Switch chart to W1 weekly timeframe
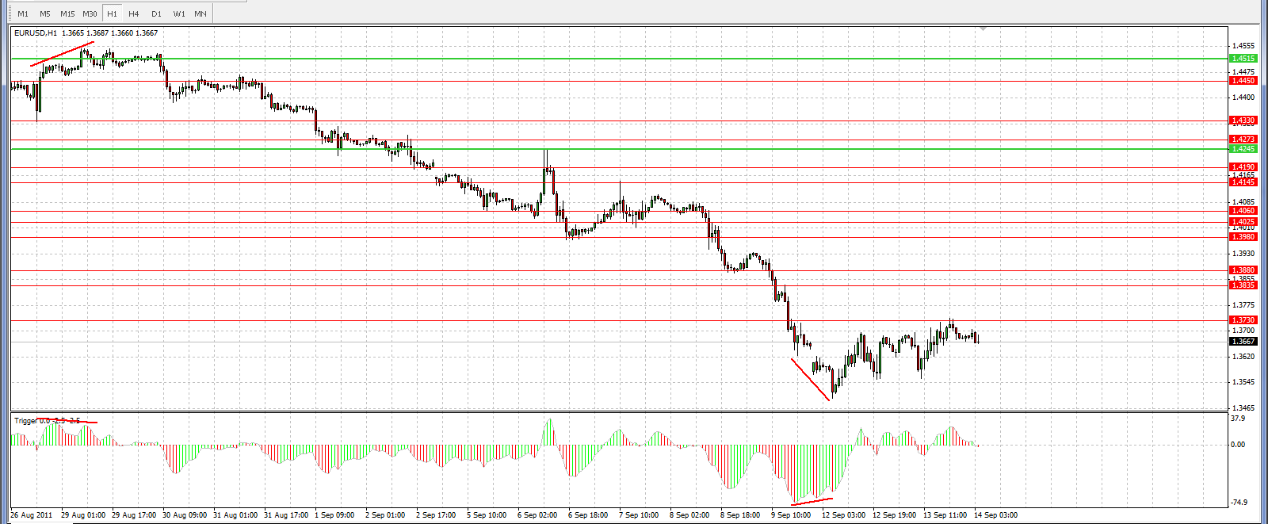 (x=179, y=13)
